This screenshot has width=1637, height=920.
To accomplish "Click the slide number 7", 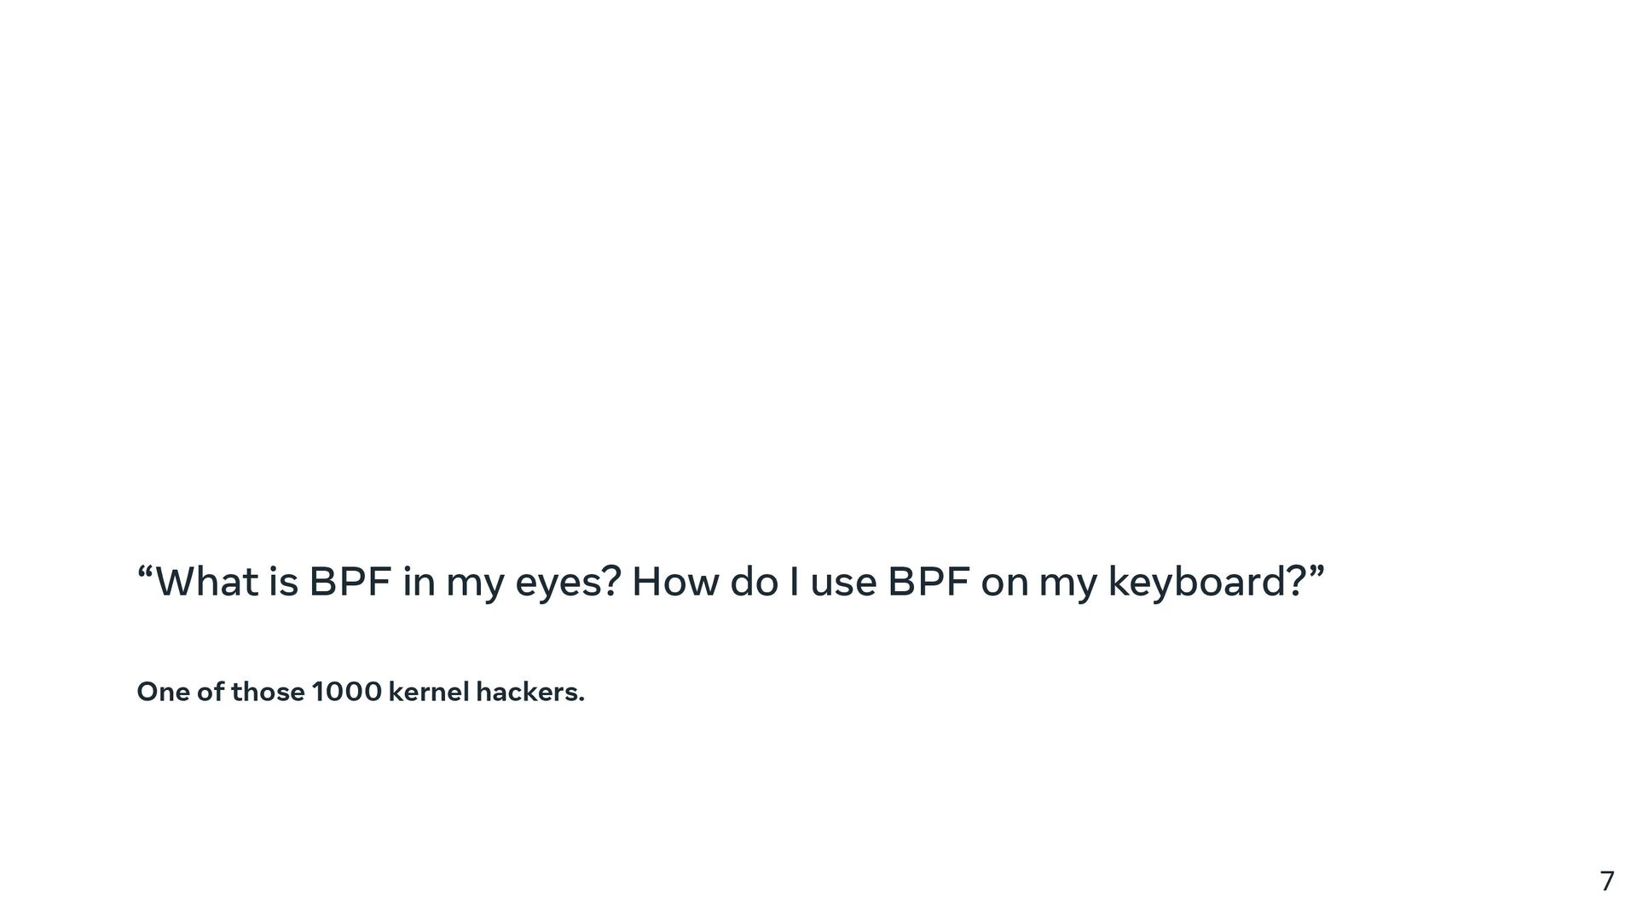I will tap(1606, 881).
